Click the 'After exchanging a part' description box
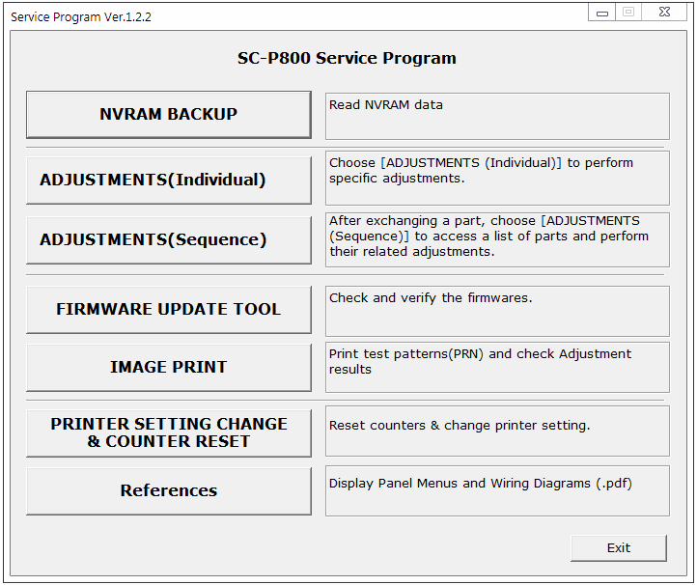This screenshot has height=585, width=697. 496,237
